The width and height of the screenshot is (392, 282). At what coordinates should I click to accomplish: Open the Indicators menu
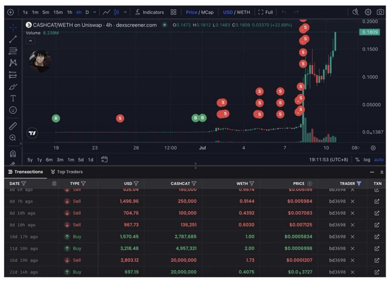[149, 12]
